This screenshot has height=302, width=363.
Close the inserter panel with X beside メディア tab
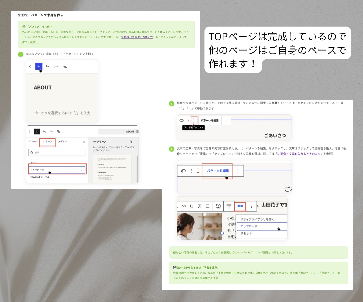click(x=84, y=142)
